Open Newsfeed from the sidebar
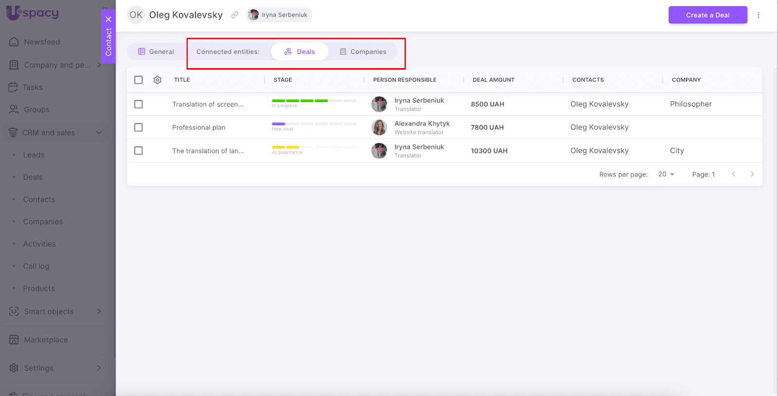778x396 pixels. [42, 42]
